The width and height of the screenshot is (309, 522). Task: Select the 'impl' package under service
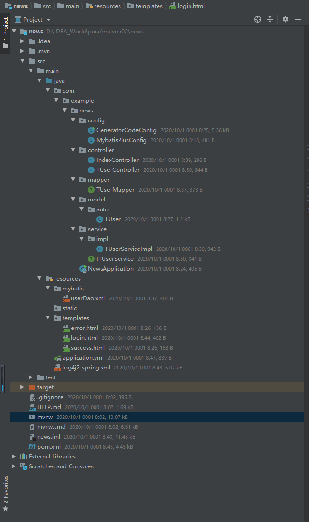pyautogui.click(x=102, y=239)
